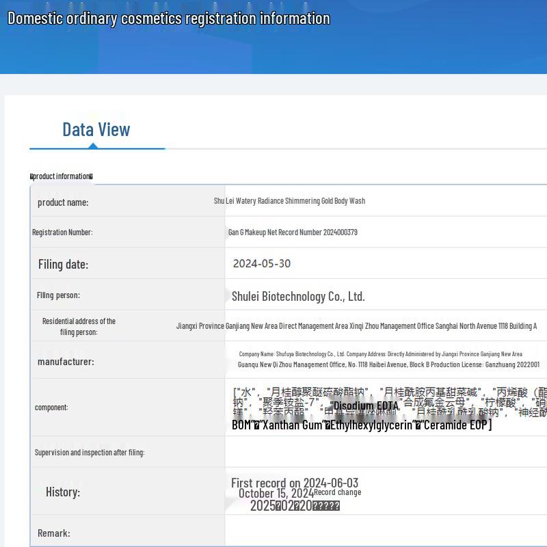Screen dimensions: 547x547
Task: Click the Shu Lei Body Wash product name
Action: pos(289,201)
